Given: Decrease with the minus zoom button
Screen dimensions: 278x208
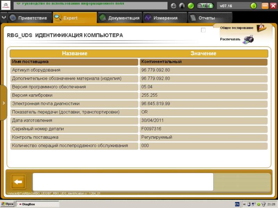Looking at the screenshot, I should pyautogui.click(x=199, y=6).
